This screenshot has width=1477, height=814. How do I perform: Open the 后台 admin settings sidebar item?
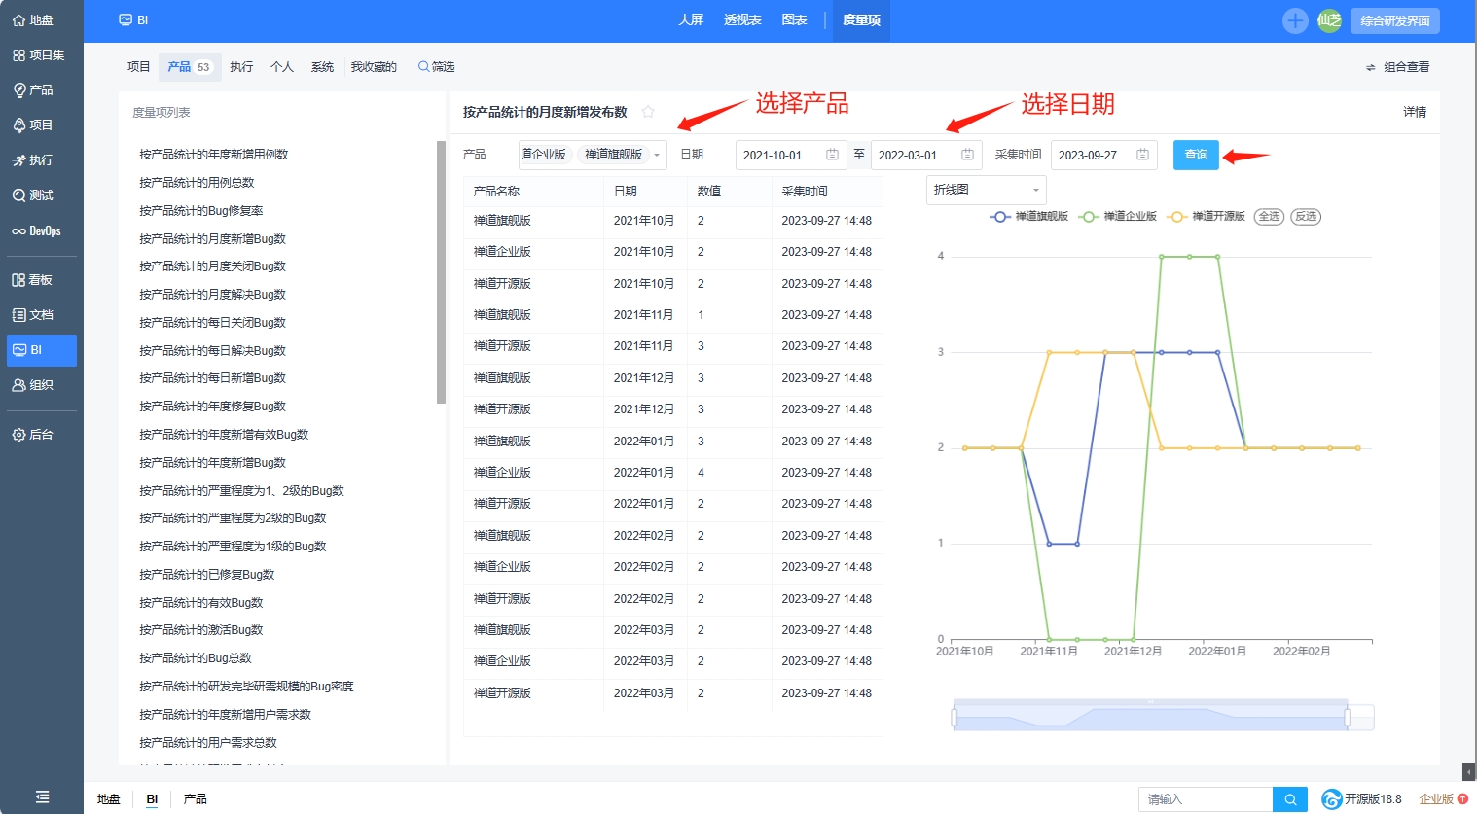pos(33,435)
